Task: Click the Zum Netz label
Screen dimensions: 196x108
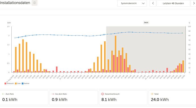Action: (10, 94)
